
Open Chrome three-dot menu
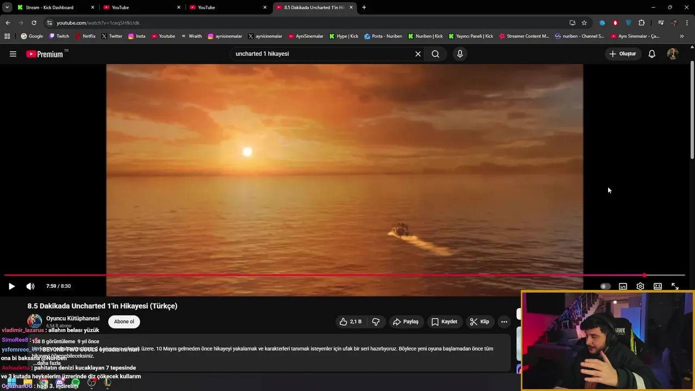coord(687,23)
